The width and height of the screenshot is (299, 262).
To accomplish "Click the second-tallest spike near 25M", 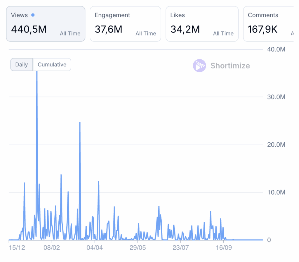I will click(80, 123).
